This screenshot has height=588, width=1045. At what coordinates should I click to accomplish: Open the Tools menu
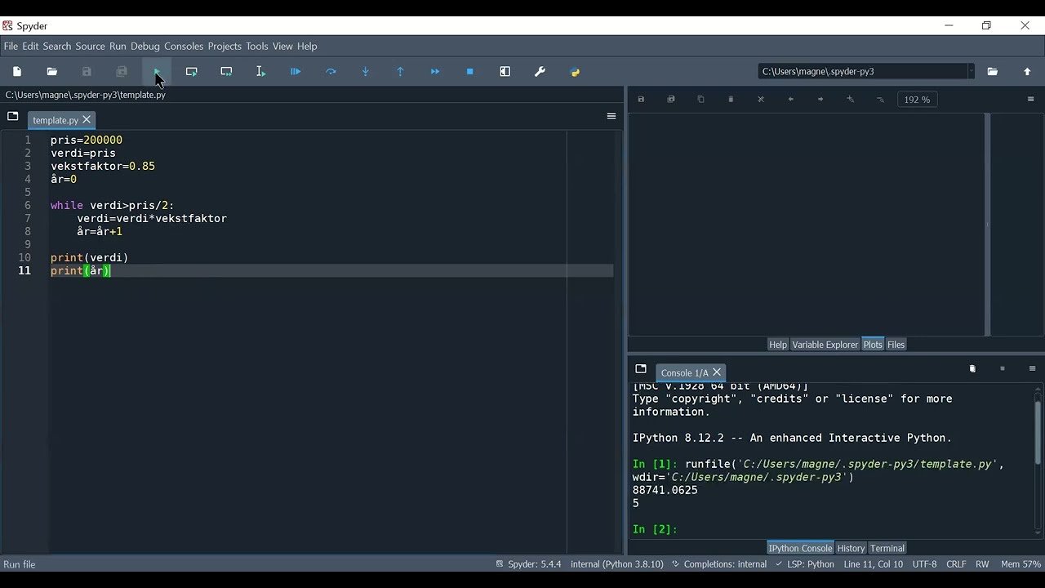(257, 47)
